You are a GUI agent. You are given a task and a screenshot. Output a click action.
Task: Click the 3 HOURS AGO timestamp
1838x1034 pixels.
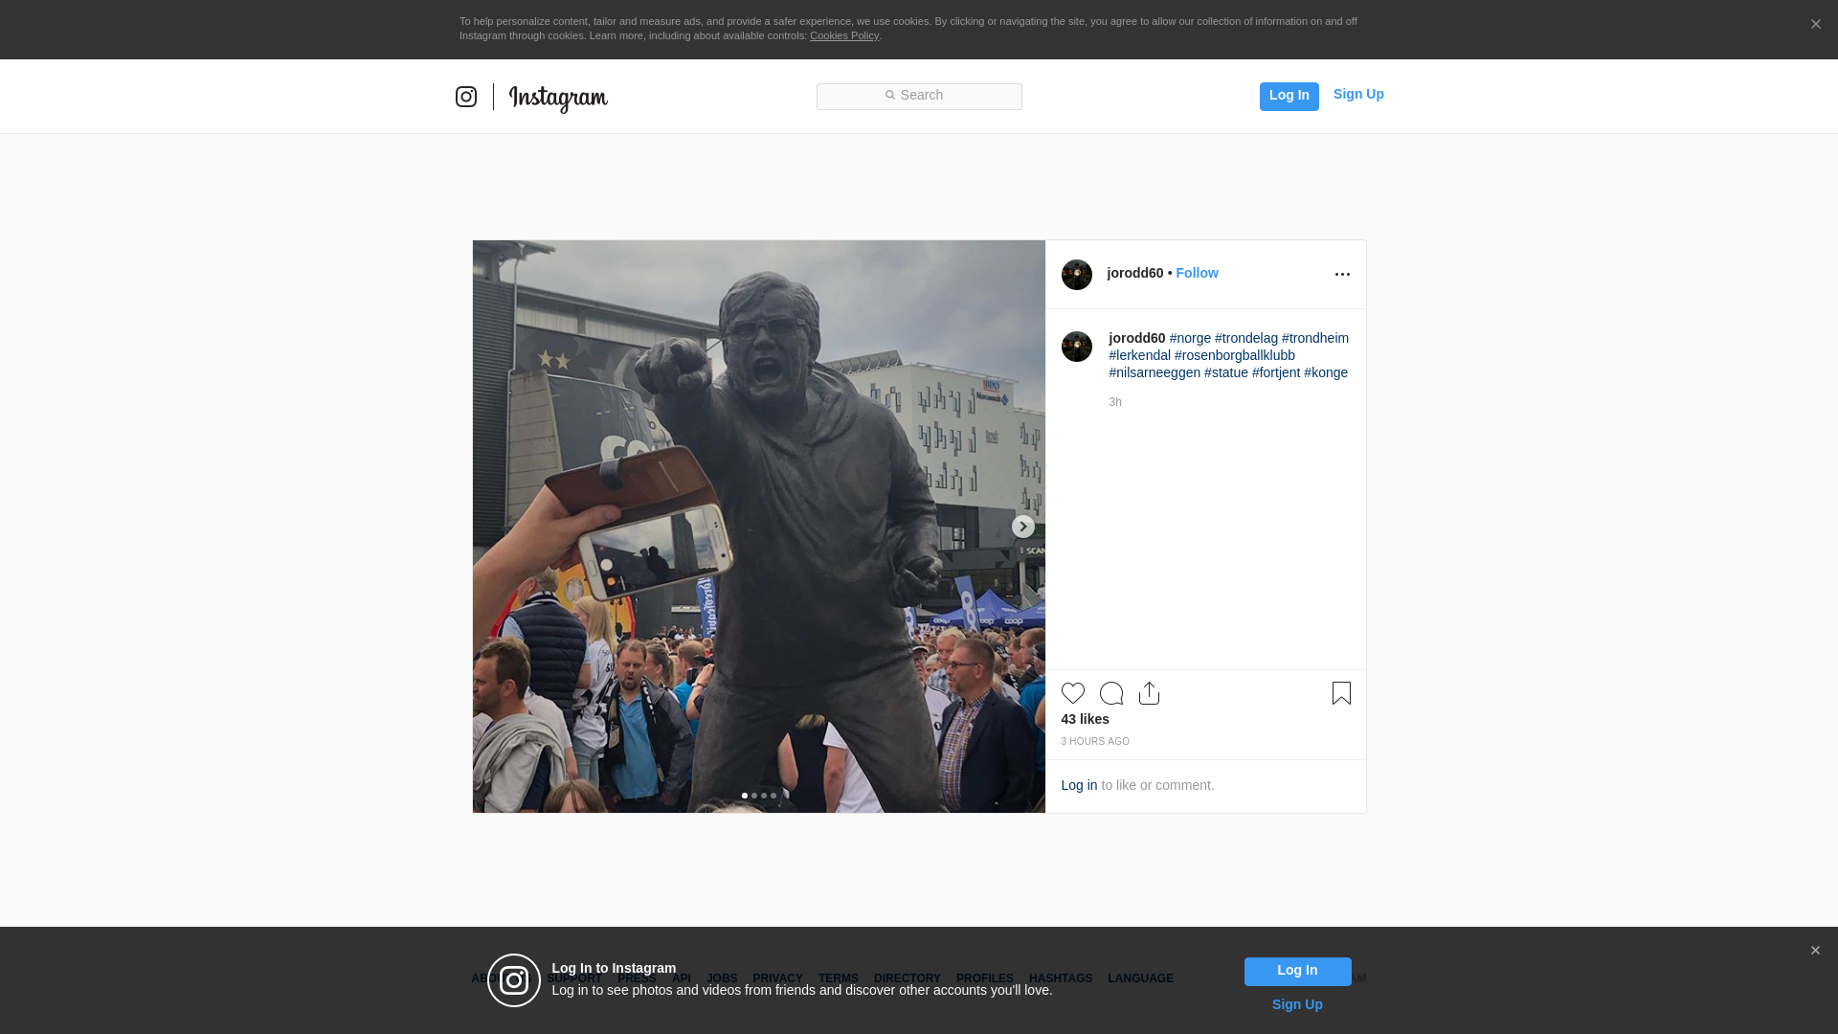point(1095,742)
